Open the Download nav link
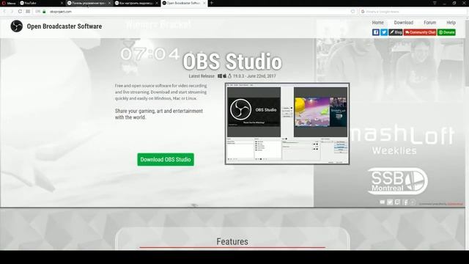The image size is (469, 264). [x=404, y=23]
